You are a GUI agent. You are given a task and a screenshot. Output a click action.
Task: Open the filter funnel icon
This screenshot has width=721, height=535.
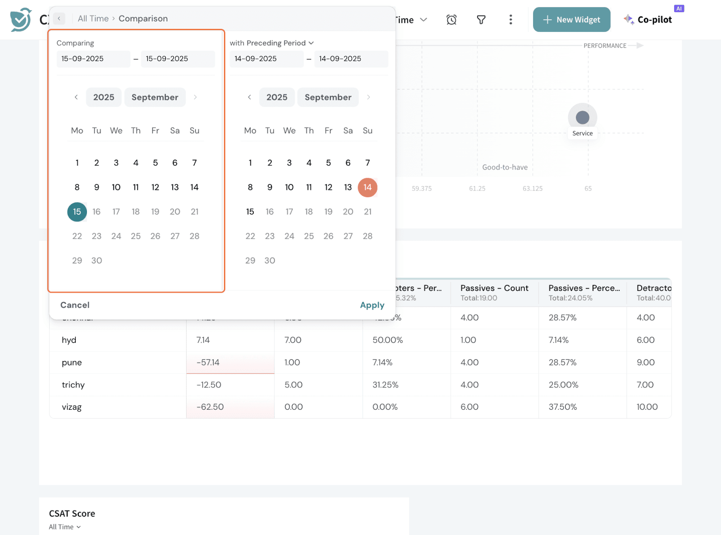pos(481,20)
